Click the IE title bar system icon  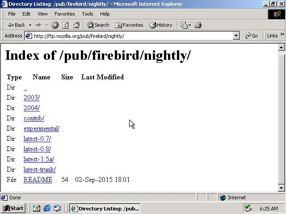point(4,4)
